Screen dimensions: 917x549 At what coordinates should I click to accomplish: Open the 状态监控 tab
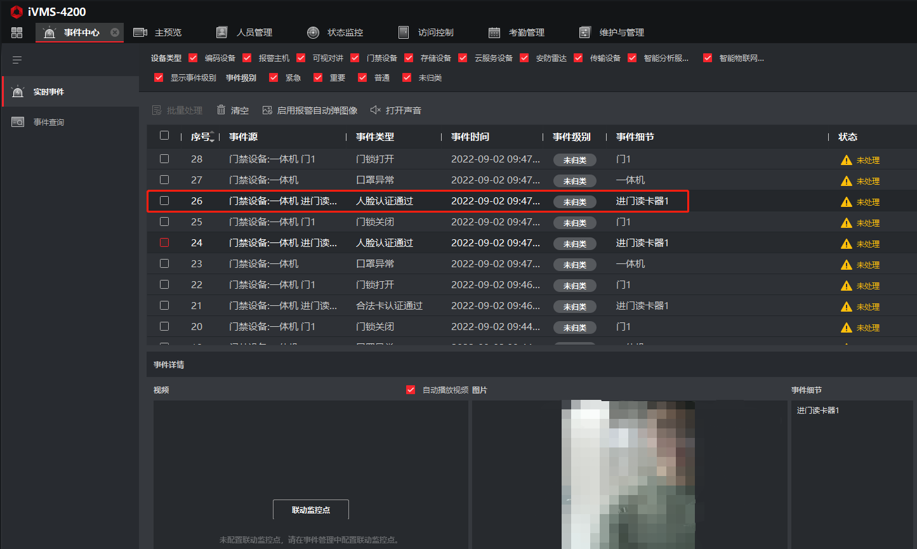(335, 32)
